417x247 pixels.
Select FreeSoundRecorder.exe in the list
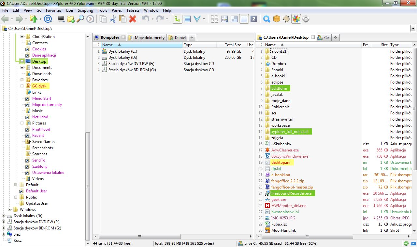coord(293,193)
